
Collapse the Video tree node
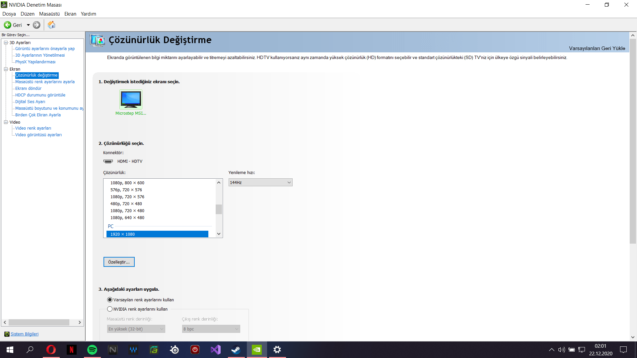click(6, 122)
